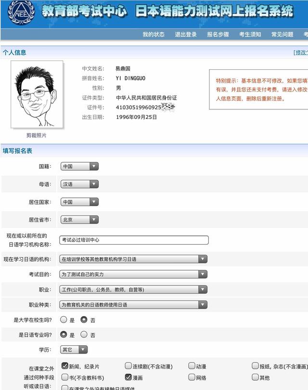Click the 日语学习机构名称 text field
The width and height of the screenshot is (308, 390).
134,240
